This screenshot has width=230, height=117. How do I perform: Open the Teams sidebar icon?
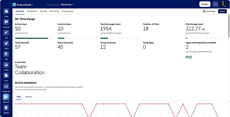click(6, 108)
